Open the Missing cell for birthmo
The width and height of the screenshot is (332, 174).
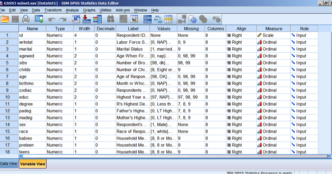pyautogui.click(x=191, y=83)
